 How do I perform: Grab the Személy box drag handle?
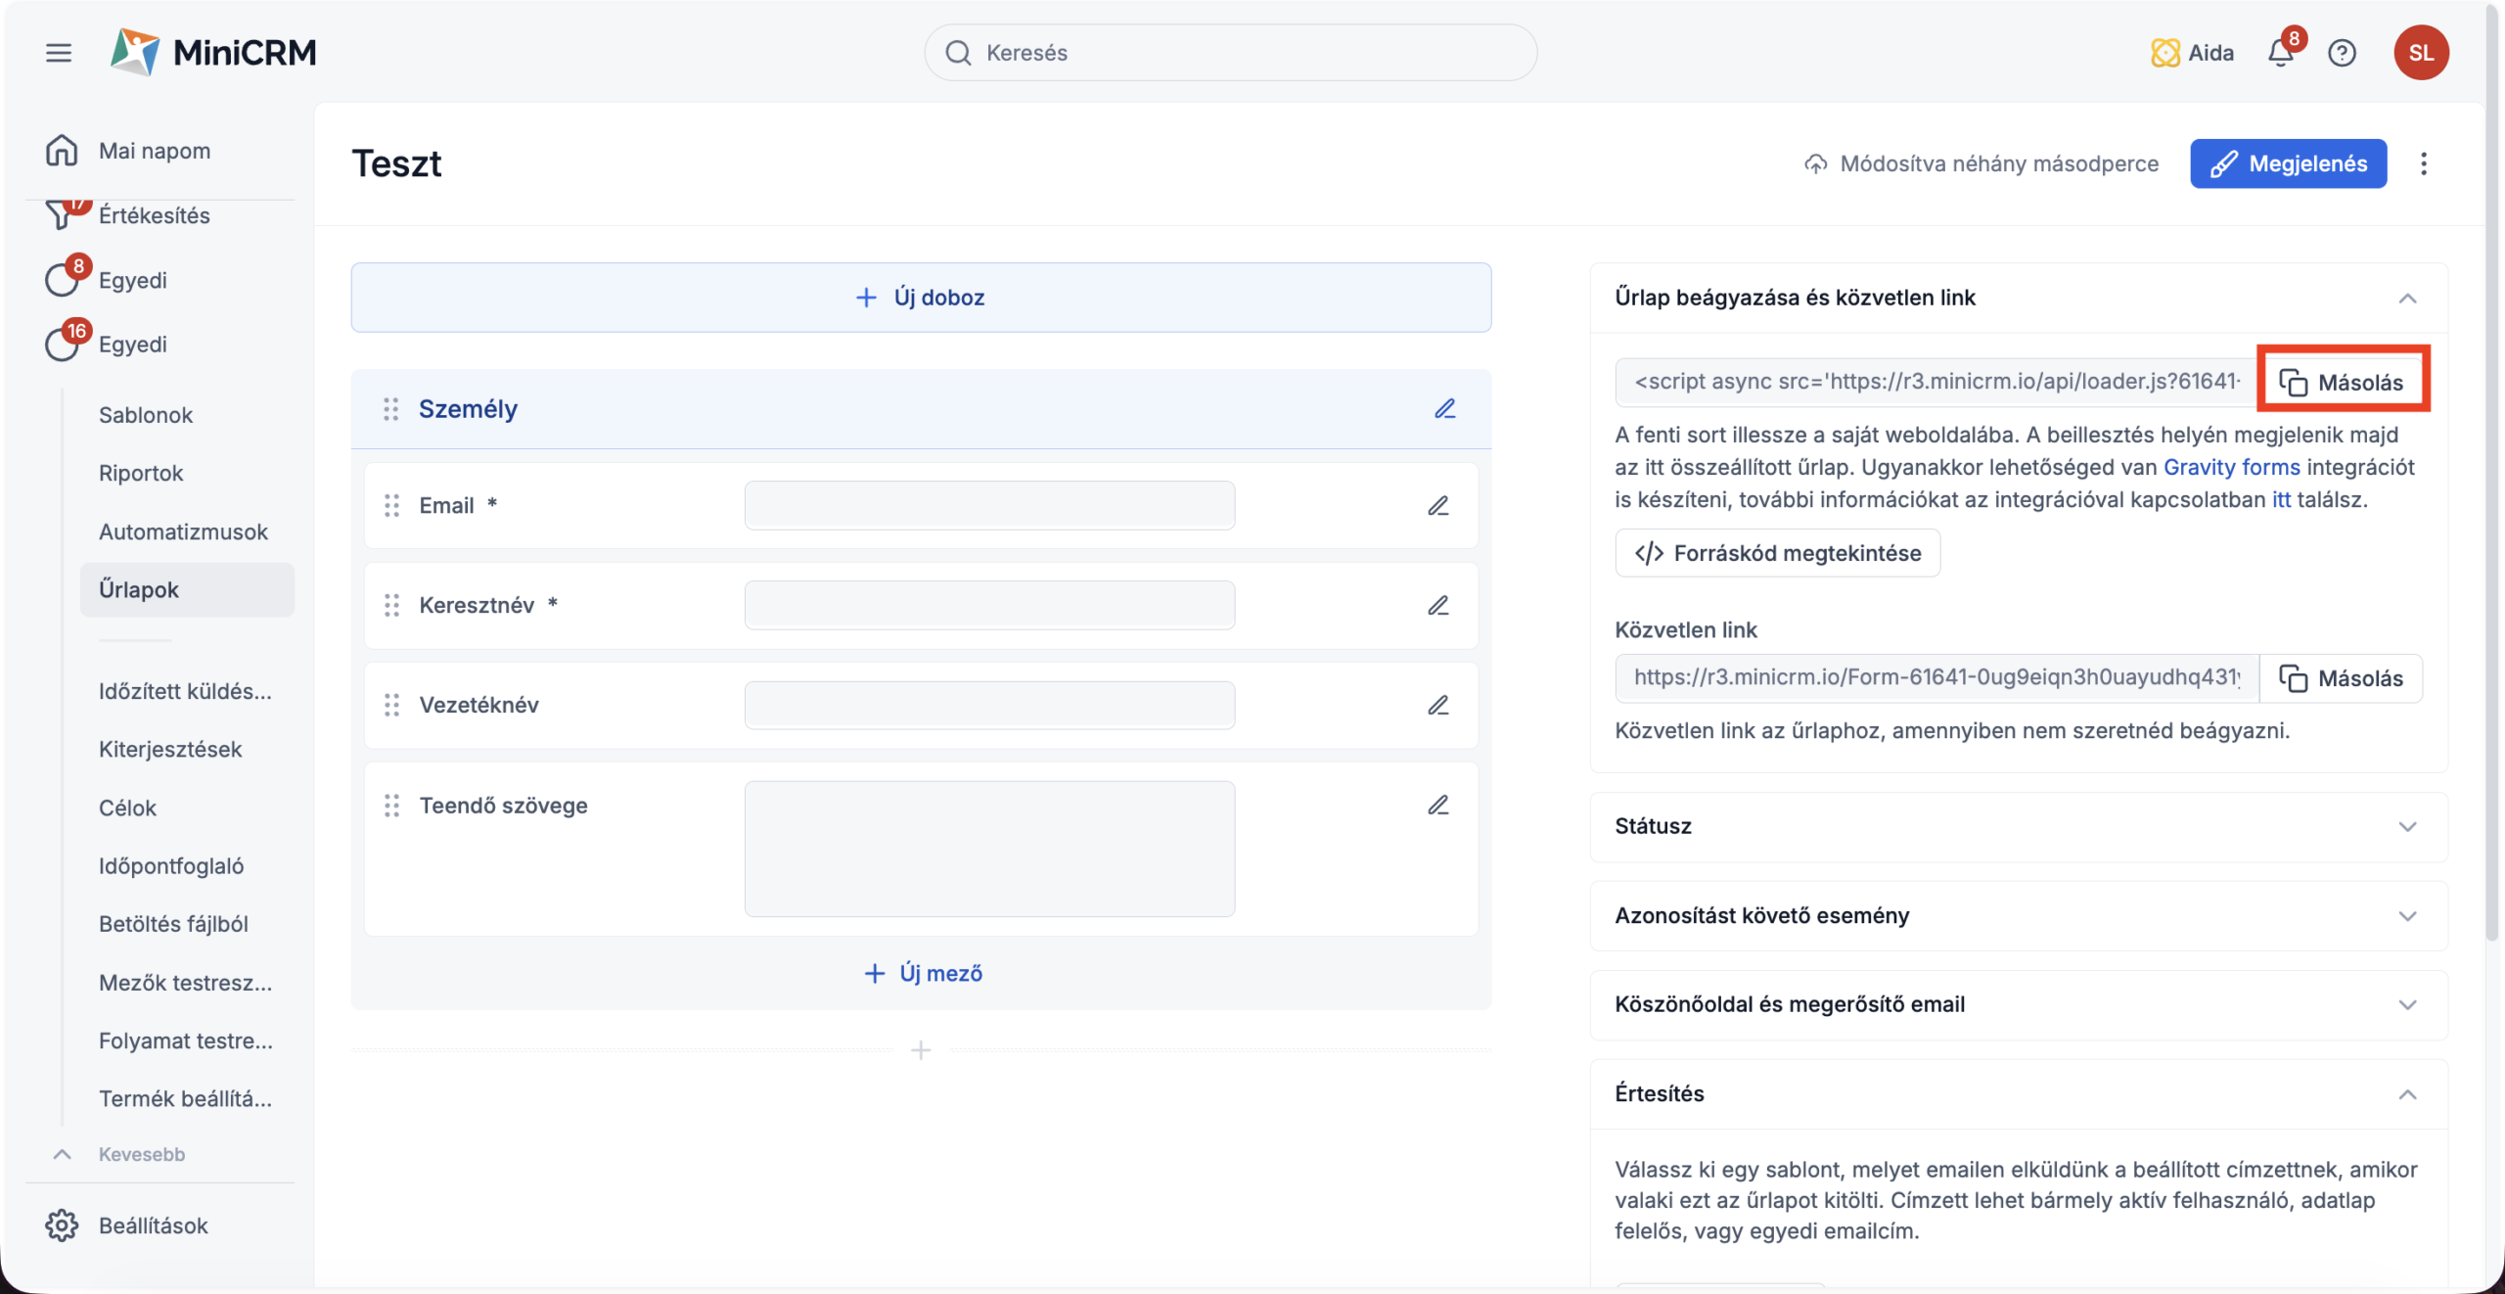390,409
